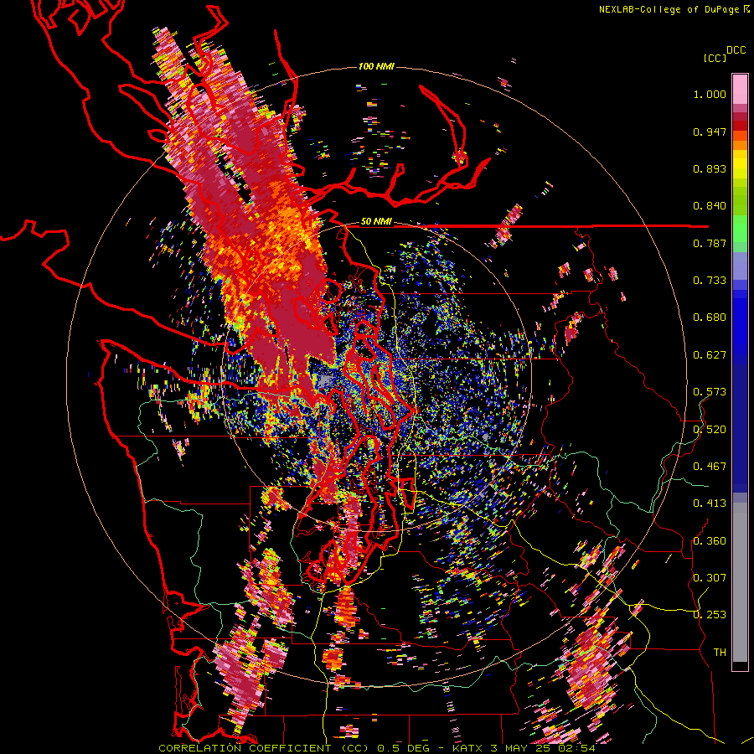Screen dimensions: 754x754
Task: Click the "100 NMI" range ring label
Action: (376, 66)
